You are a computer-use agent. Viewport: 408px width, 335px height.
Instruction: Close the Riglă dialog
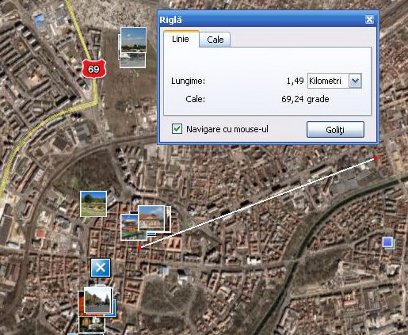[369, 19]
